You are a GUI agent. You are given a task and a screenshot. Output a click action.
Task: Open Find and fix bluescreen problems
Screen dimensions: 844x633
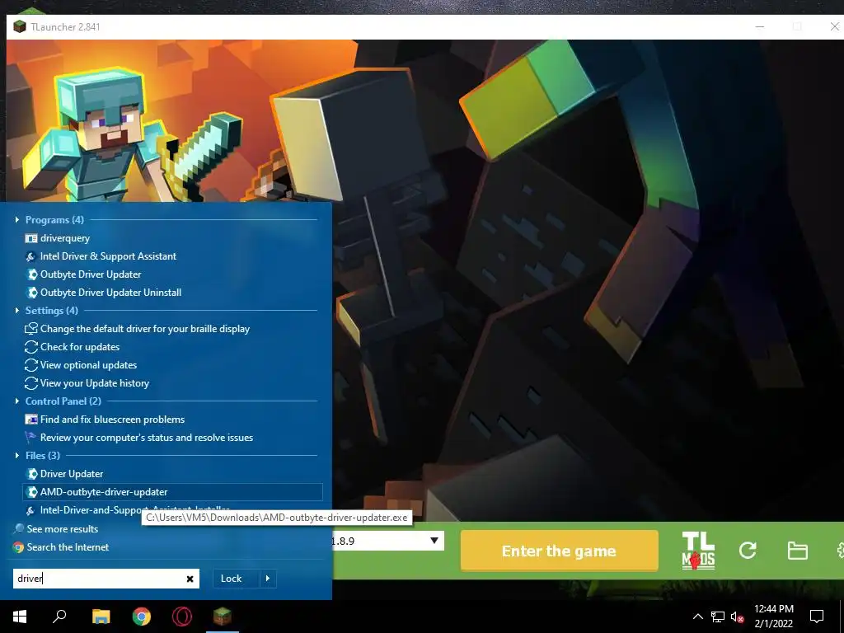(112, 420)
